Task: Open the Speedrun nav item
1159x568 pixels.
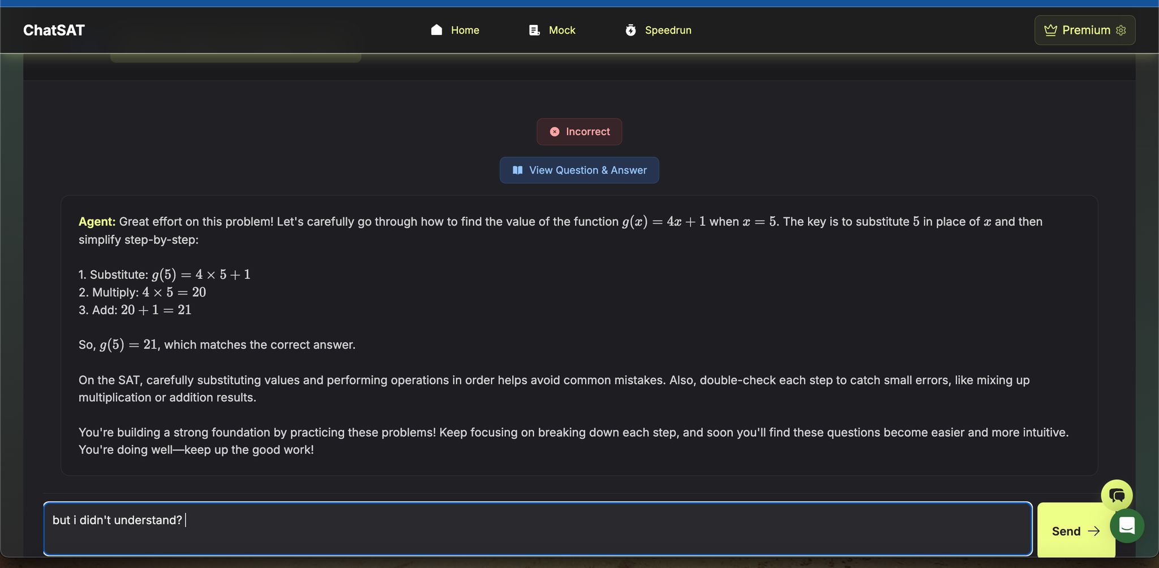Action: [x=668, y=30]
